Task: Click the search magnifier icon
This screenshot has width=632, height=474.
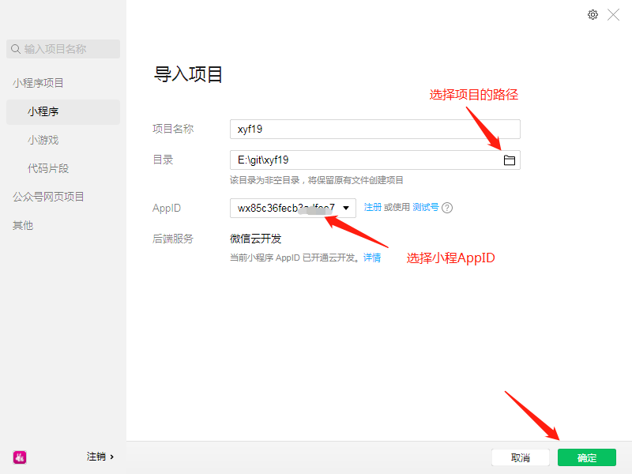Action: [16, 49]
